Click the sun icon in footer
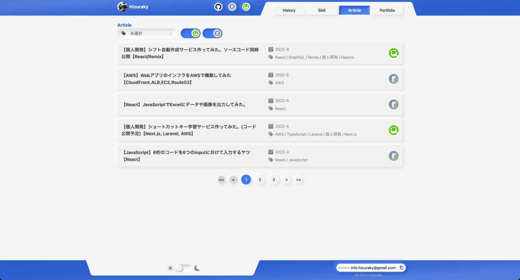The width and height of the screenshot is (520, 280). [170, 268]
